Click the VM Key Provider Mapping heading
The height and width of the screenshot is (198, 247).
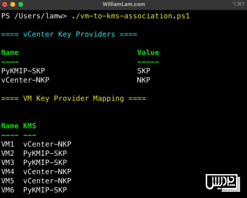coord(74,98)
